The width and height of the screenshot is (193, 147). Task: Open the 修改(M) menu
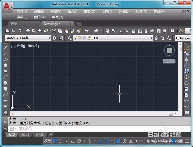(159, 12)
